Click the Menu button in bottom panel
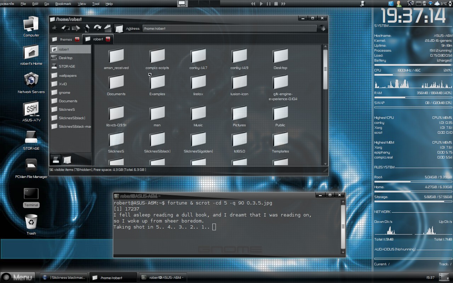 (x=18, y=277)
